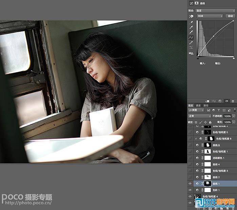This screenshot has height=210, width=237.
Task: Open the blend mode 正常 dropdown
Action: click(199, 116)
